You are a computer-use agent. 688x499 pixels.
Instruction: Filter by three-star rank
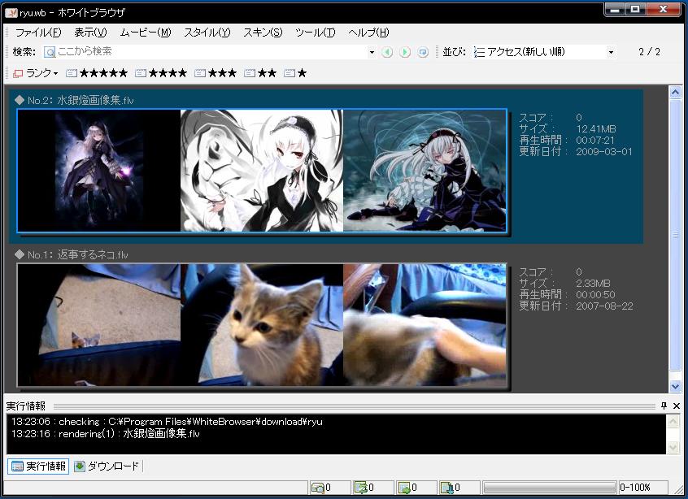[216, 73]
